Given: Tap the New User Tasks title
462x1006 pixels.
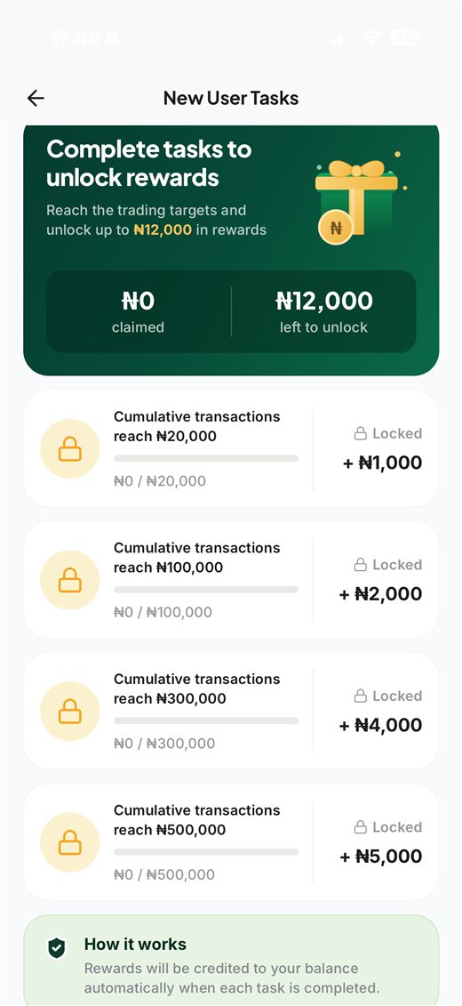Looking at the screenshot, I should coord(231,98).
